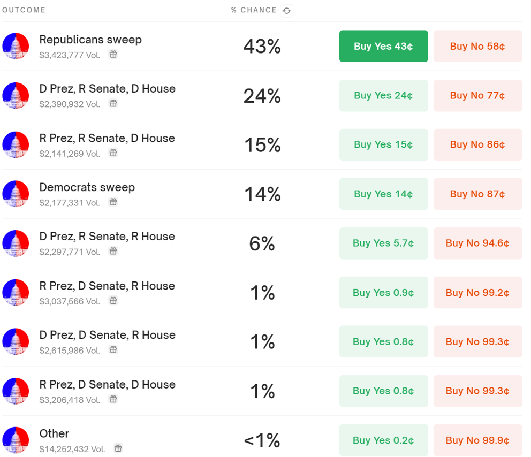Click gift icon under R Prez, D Senate, D House
This screenshot has height=457, width=531.
(x=113, y=399)
